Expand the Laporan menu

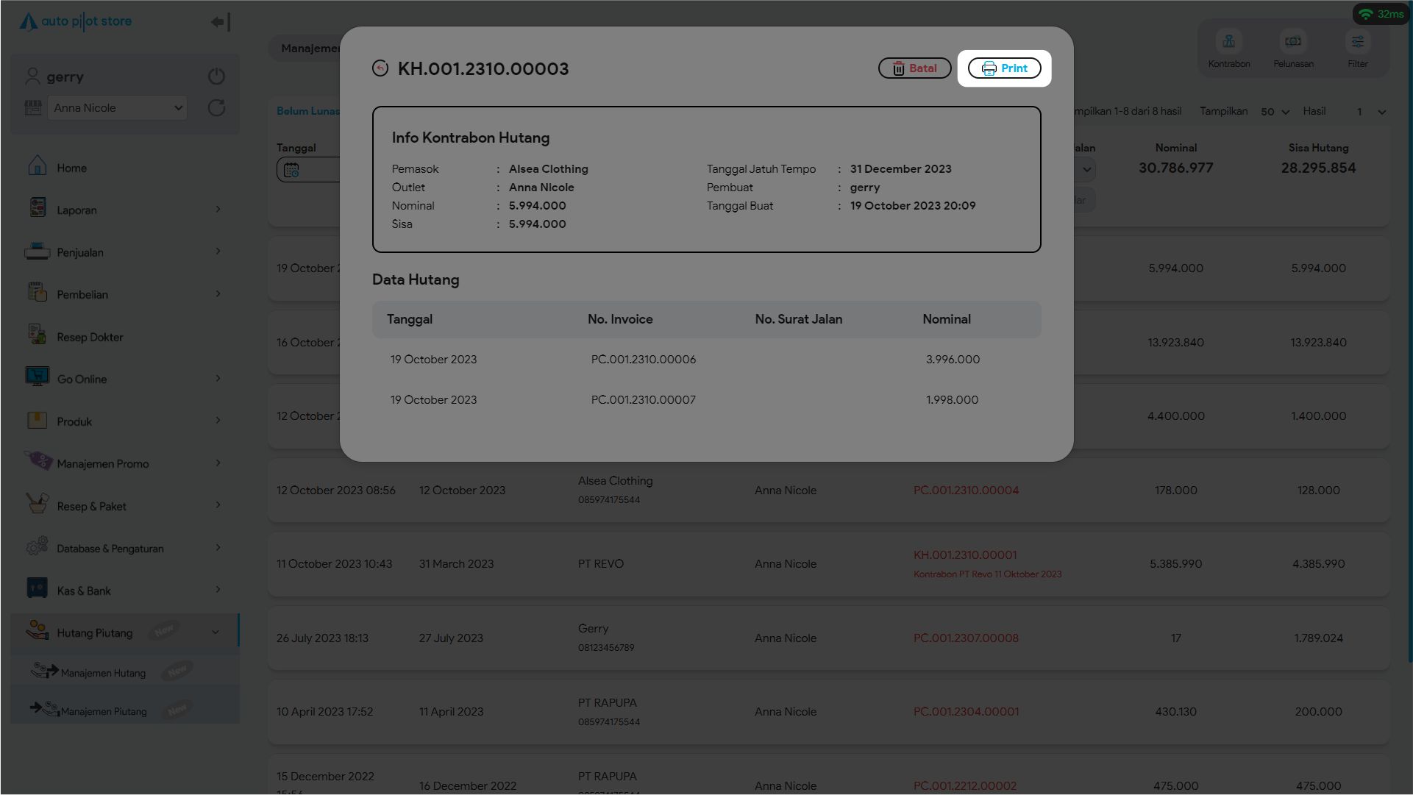pyautogui.click(x=76, y=210)
